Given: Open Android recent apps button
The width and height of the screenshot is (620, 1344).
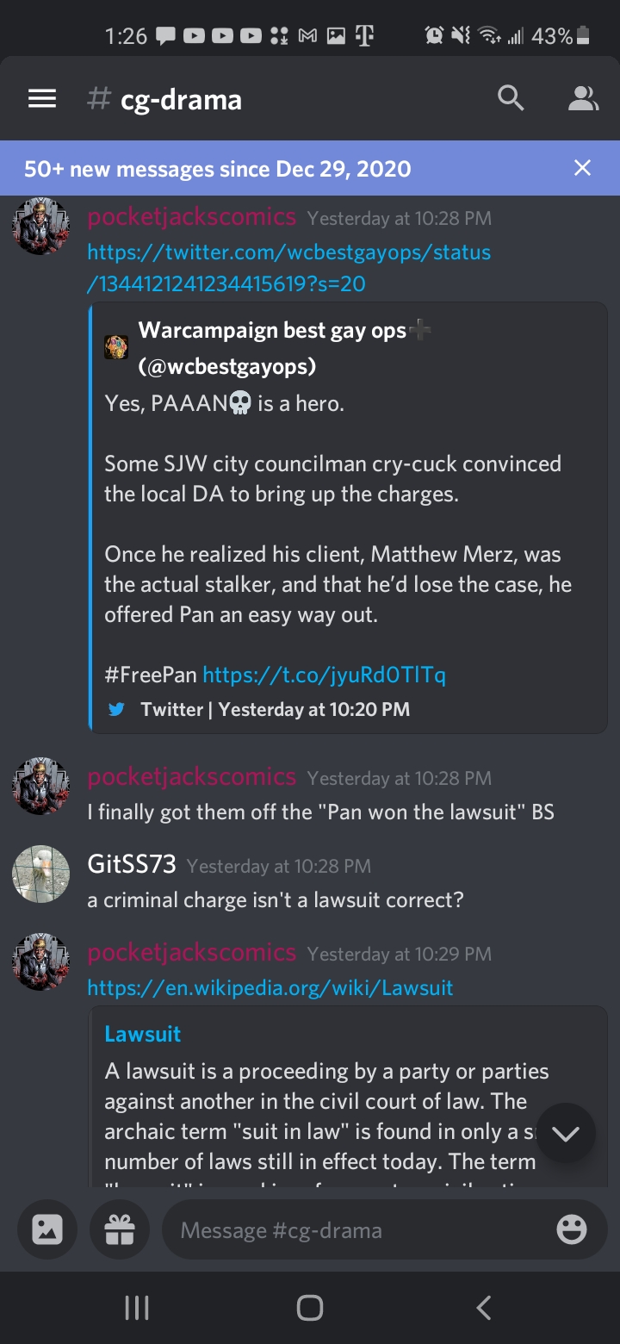Looking at the screenshot, I should point(137,1308).
